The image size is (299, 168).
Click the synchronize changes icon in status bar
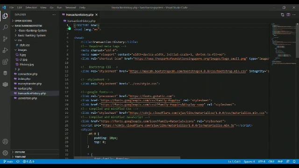[18, 161]
